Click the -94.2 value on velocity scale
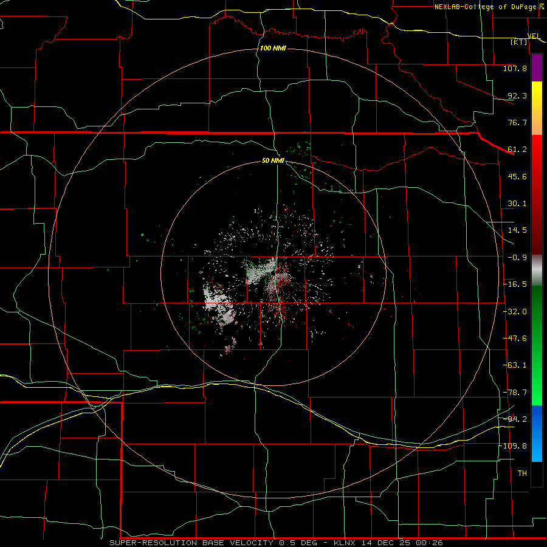 pos(515,419)
